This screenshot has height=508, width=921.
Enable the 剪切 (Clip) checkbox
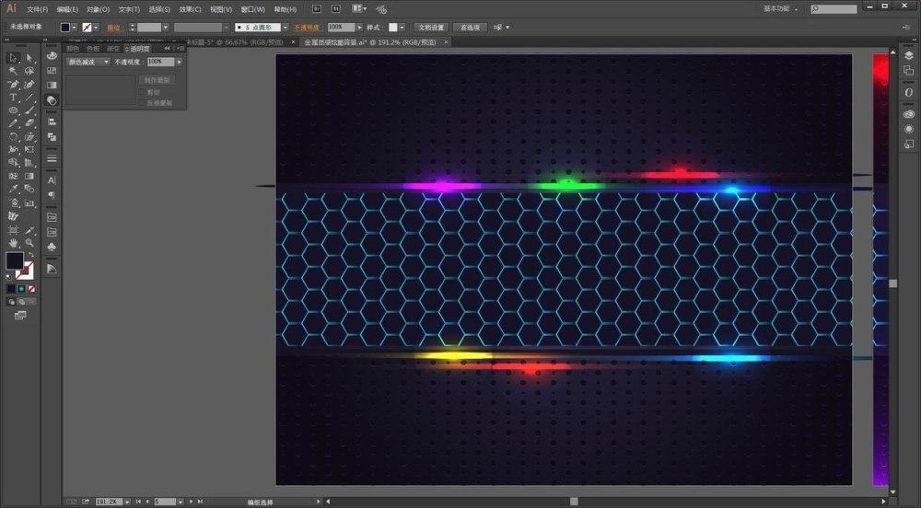coord(141,92)
